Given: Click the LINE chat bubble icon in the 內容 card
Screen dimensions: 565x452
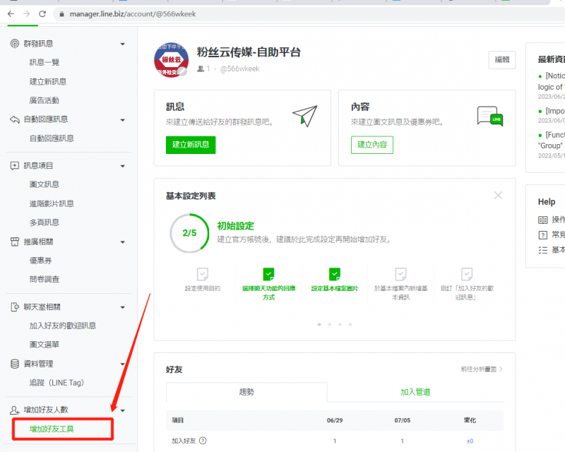Looking at the screenshot, I should (490, 116).
